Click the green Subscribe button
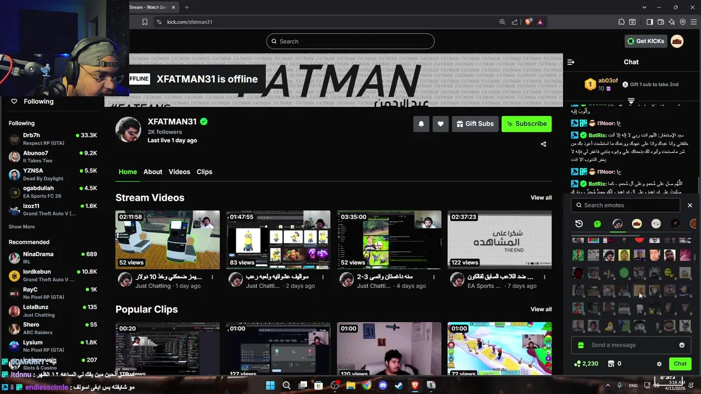The width and height of the screenshot is (701, 394). [x=526, y=124]
